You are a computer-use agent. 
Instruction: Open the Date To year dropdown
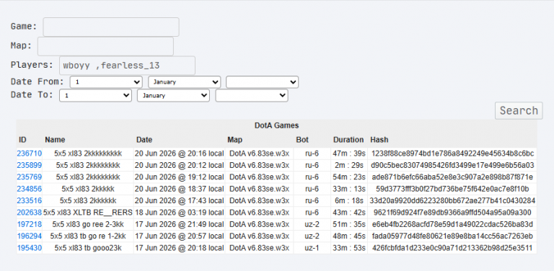tap(252, 96)
